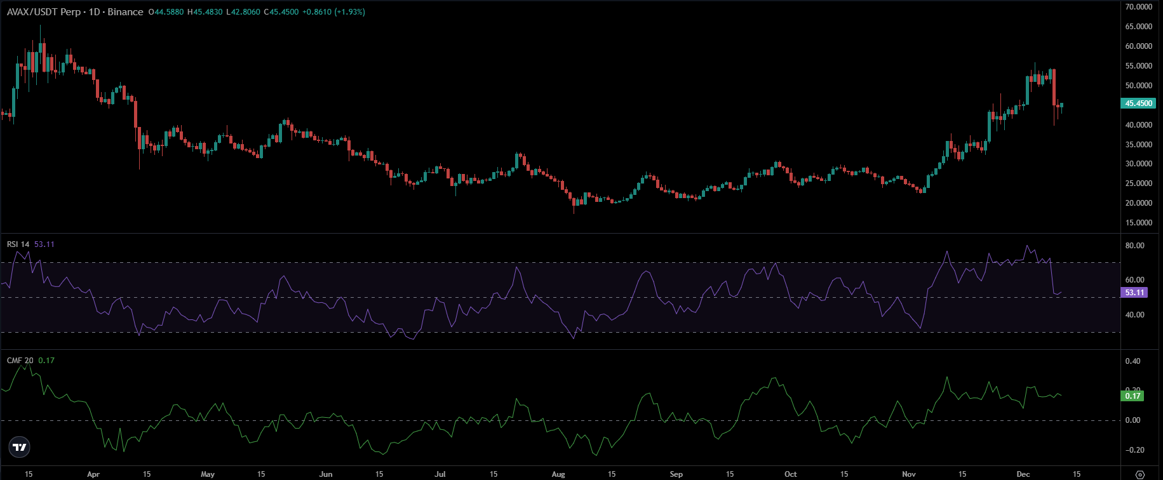Click 60.0000 on the price scale
The height and width of the screenshot is (480, 1163).
tap(1139, 46)
